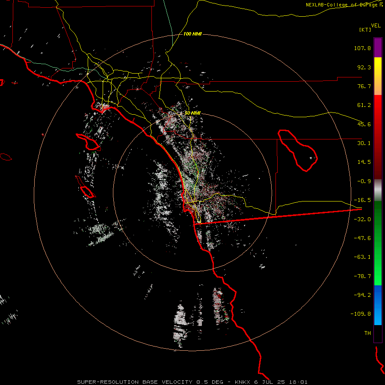
Task: Select the -32.0 scale value
Action: click(x=362, y=219)
